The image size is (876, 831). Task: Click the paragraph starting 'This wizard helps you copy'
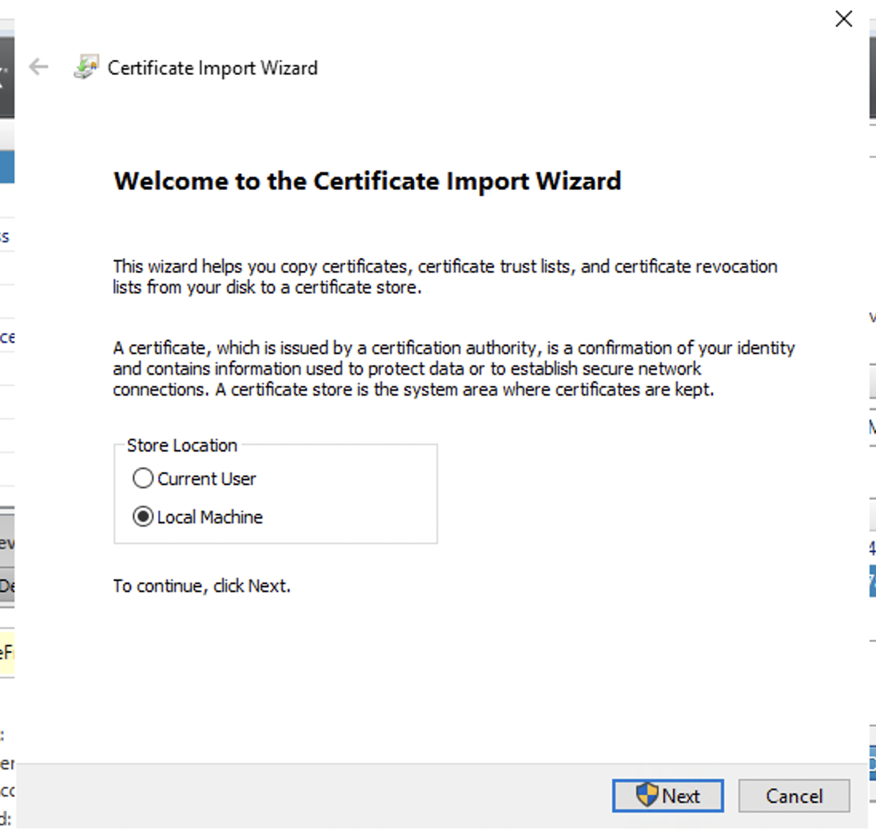(444, 276)
